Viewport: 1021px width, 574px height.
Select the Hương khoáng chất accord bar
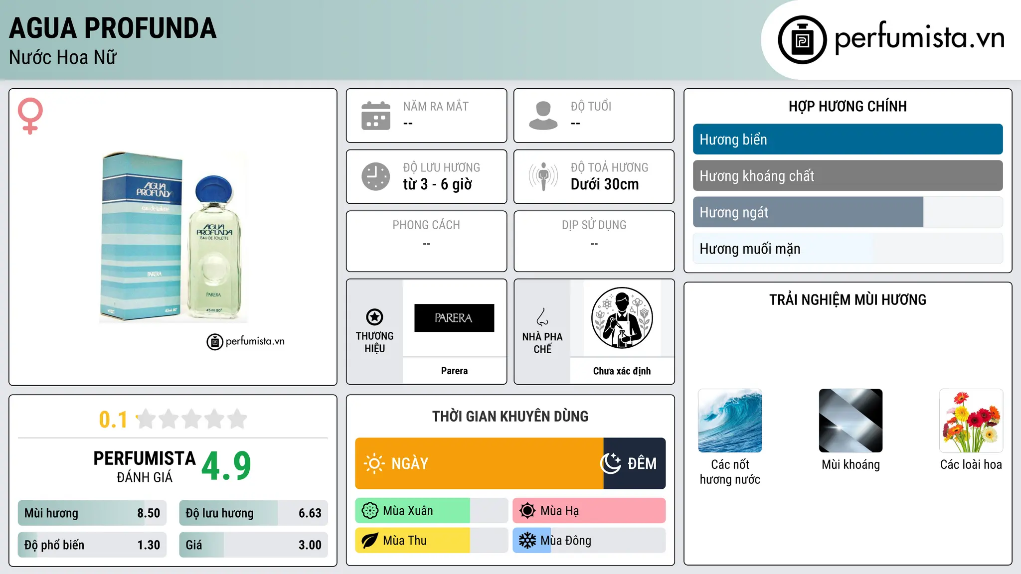[x=848, y=175]
